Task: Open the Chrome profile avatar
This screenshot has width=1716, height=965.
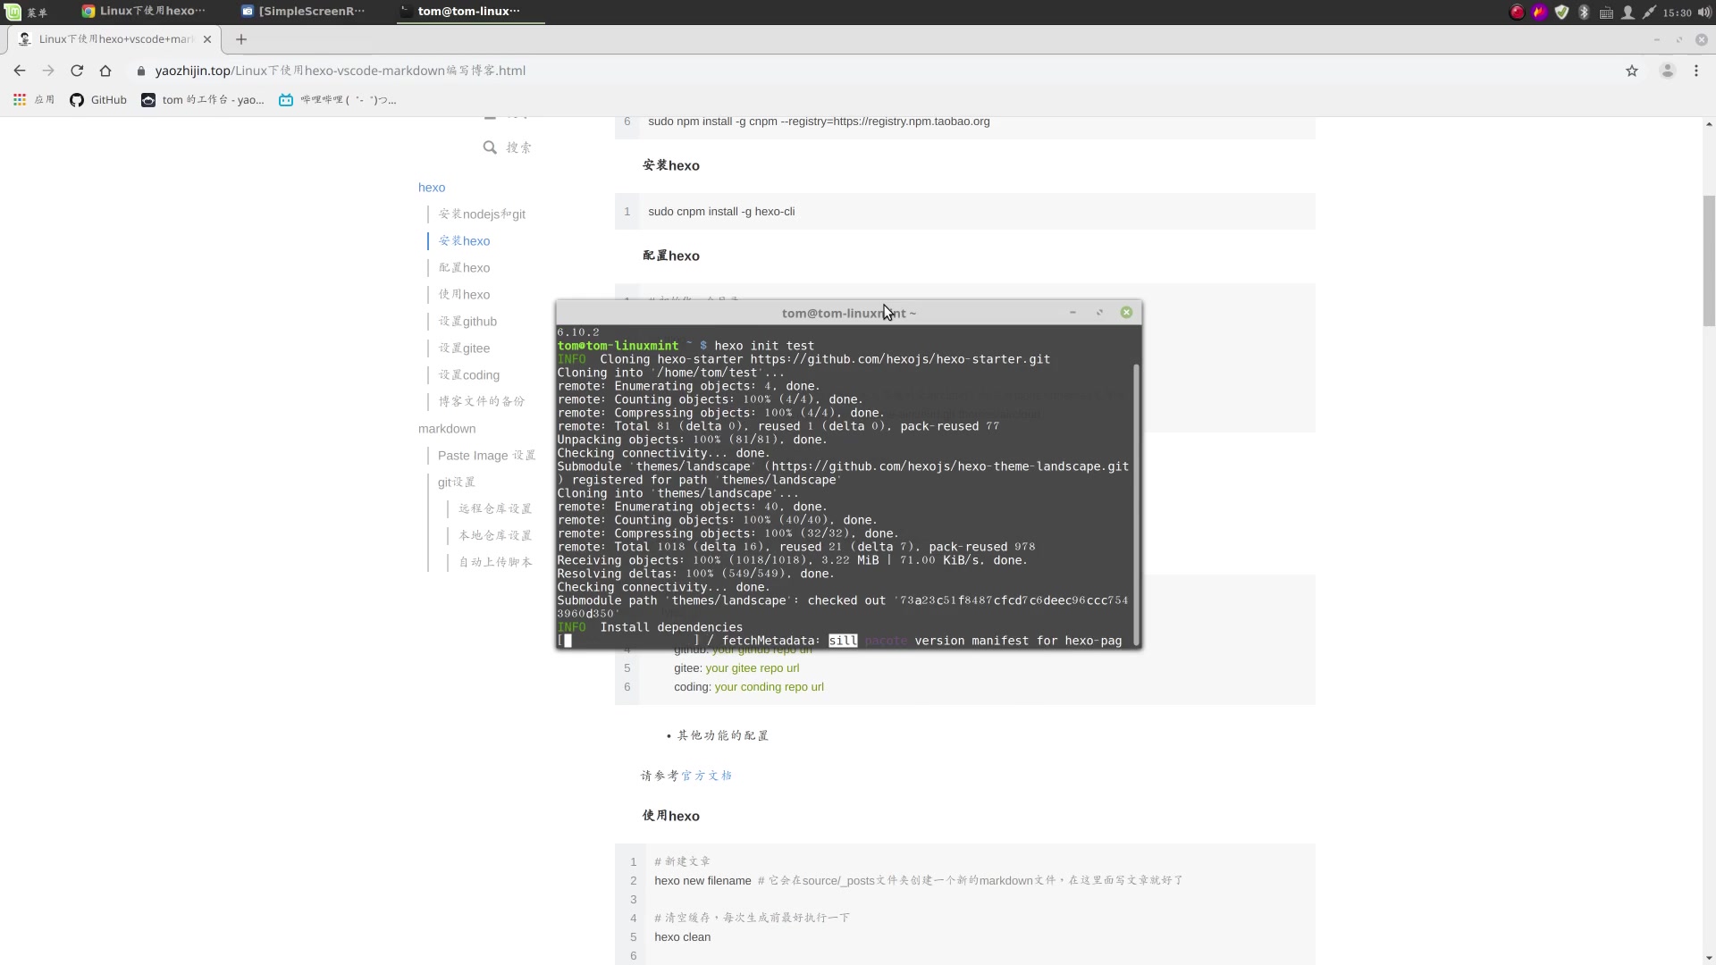Action: (x=1667, y=71)
